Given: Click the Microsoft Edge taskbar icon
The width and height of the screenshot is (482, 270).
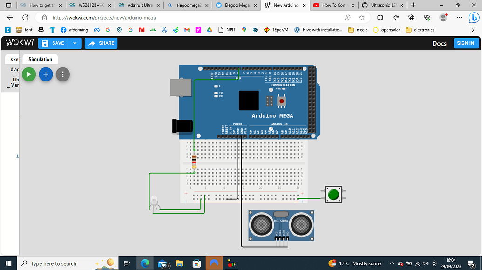Looking at the screenshot, I should coord(145,263).
